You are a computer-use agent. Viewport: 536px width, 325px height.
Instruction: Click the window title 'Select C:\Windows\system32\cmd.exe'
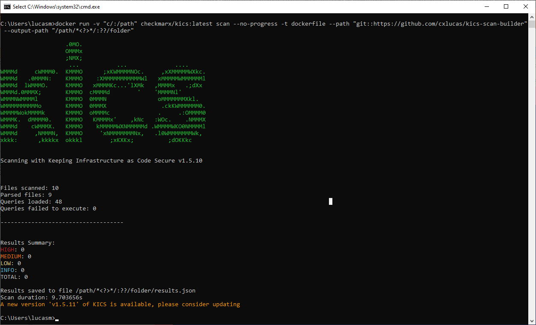point(56,6)
